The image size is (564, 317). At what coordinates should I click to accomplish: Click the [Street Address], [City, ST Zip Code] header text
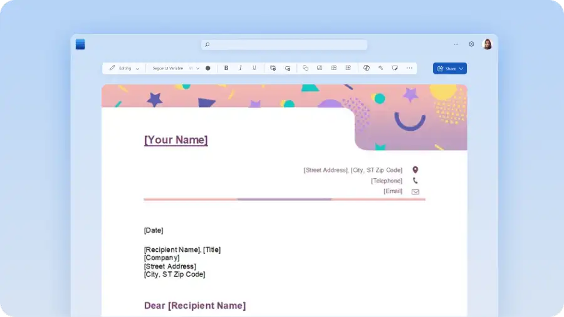click(x=353, y=170)
